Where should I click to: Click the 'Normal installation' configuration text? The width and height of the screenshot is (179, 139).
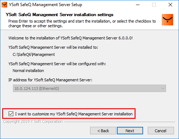pos(28,71)
